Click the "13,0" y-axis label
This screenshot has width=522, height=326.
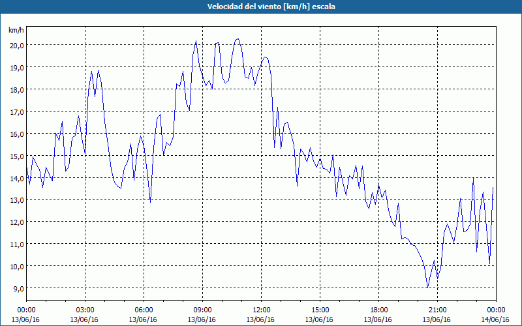16,200
